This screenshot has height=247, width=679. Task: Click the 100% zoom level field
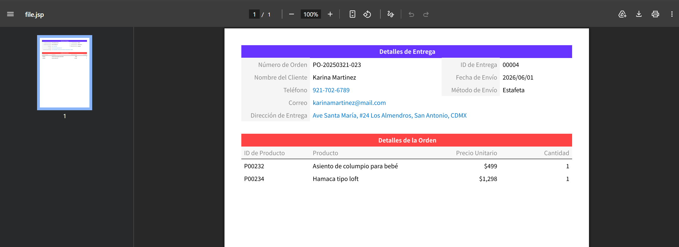coord(311,14)
